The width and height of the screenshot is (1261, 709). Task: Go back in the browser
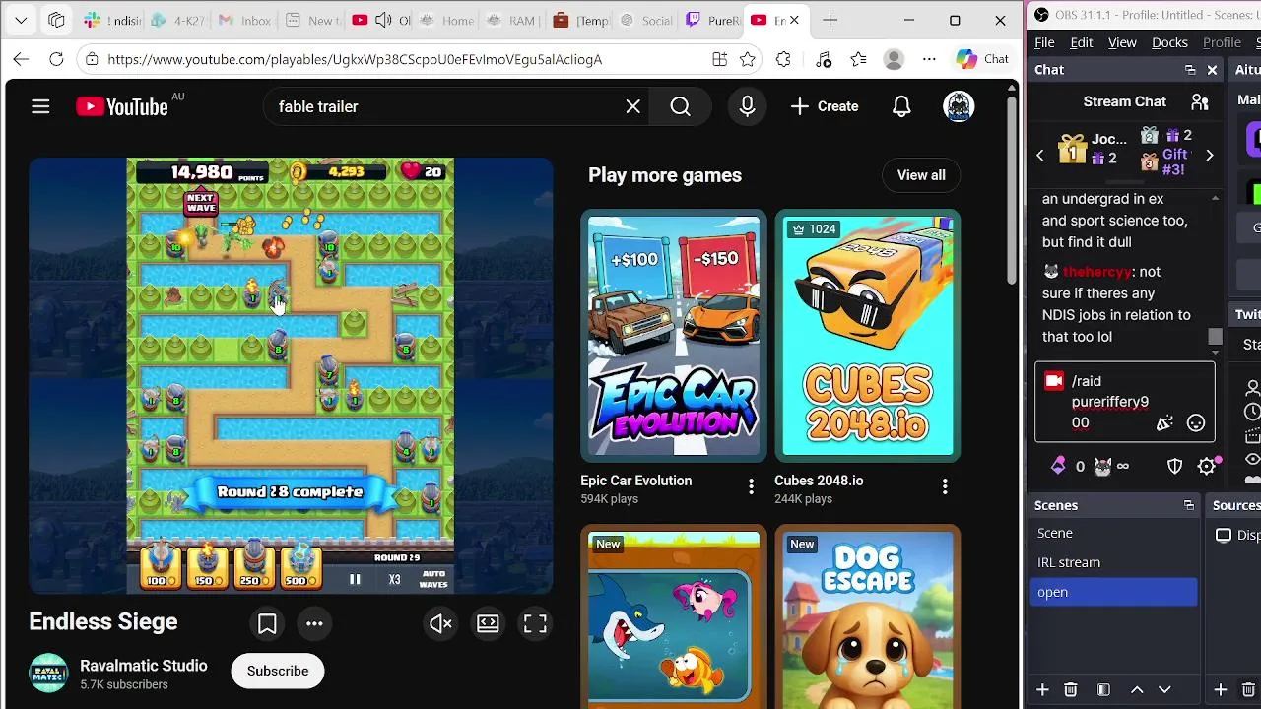21,59
